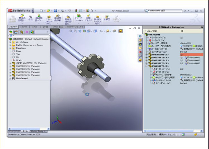The height and width of the screenshot is (149, 209).
Task: Switch to the PropertyManager tab icon
Action: pos(16,32)
